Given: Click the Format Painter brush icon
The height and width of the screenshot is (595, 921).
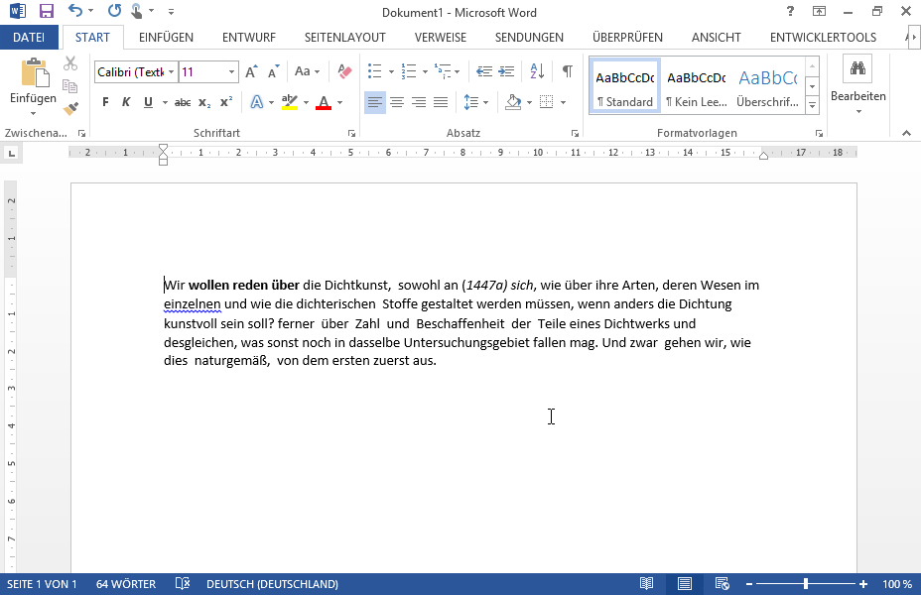Looking at the screenshot, I should click(x=70, y=109).
